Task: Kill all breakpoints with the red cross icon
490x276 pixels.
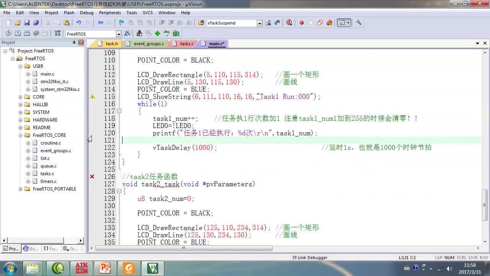Action: click(x=329, y=23)
